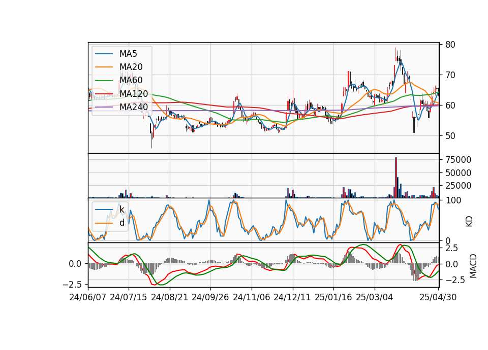The image size is (488, 350).
Task: Click the KD axis value 100
Action: [x=453, y=200]
